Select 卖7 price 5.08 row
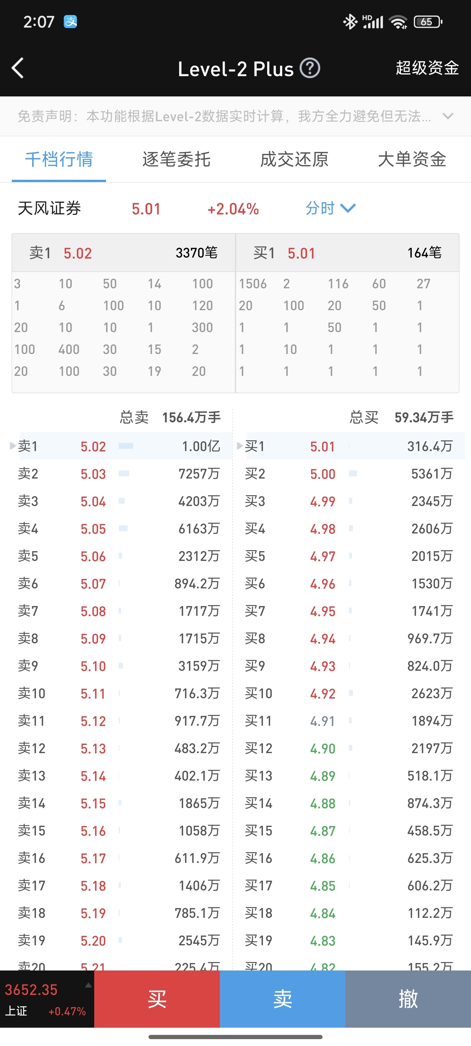 tap(119, 611)
